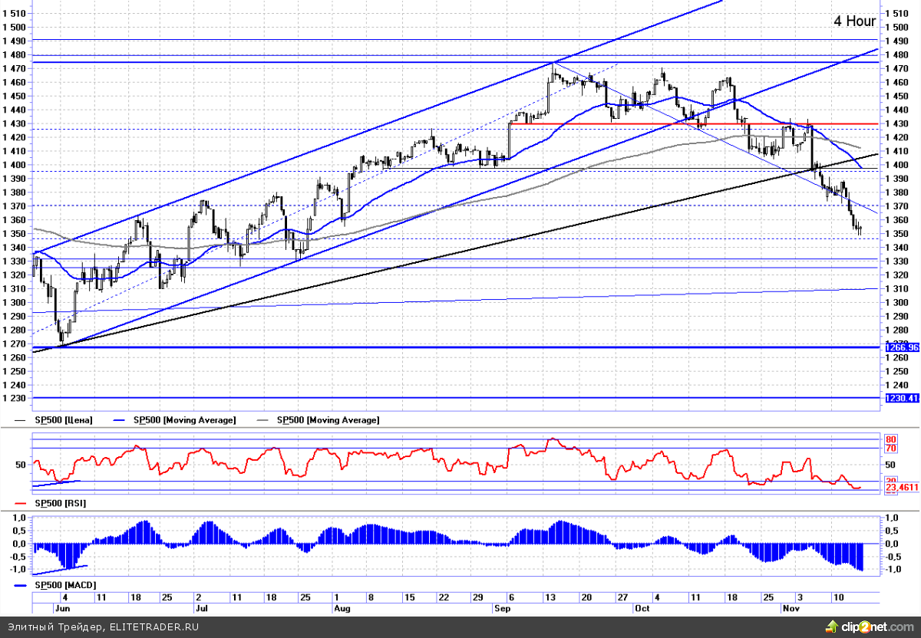
Task: Click the latest candlestick near 1350
Action: coord(860,229)
